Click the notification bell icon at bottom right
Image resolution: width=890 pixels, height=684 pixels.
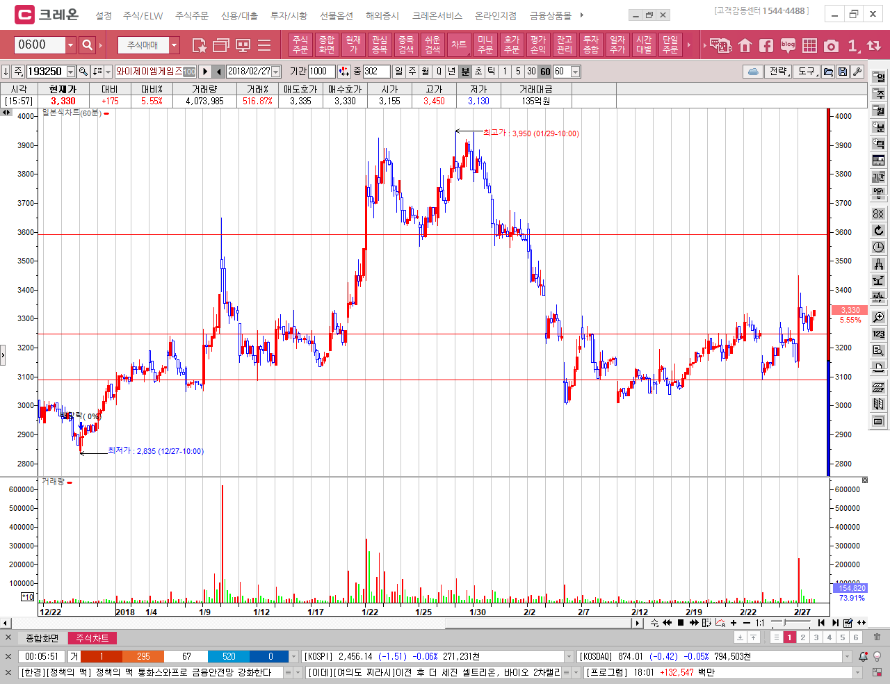[x=863, y=656]
